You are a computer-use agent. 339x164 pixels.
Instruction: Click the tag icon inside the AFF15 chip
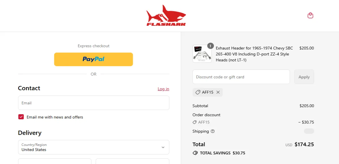point(198,92)
